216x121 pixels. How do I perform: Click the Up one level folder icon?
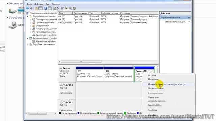click(36, 8)
